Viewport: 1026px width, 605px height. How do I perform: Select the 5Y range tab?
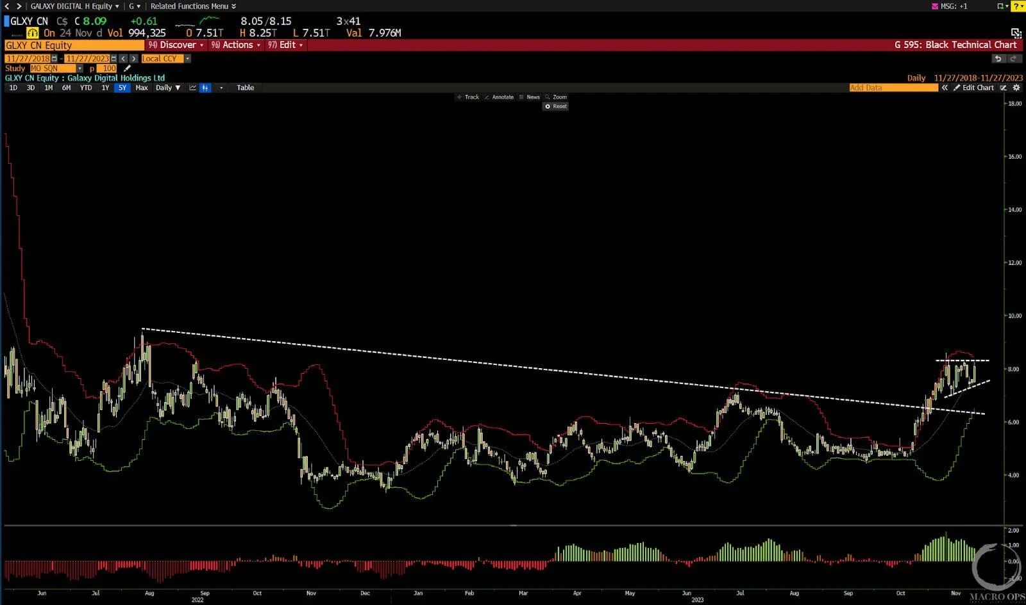122,88
